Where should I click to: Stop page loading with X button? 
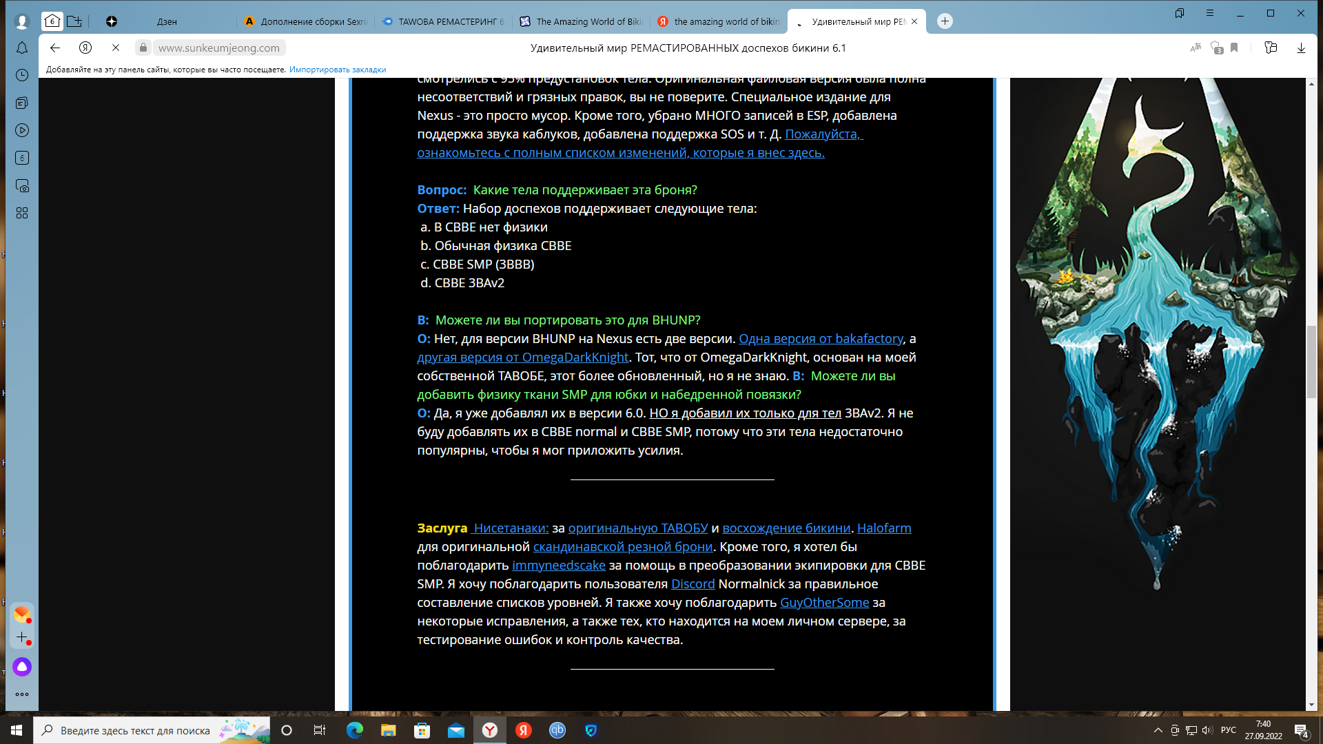(116, 48)
